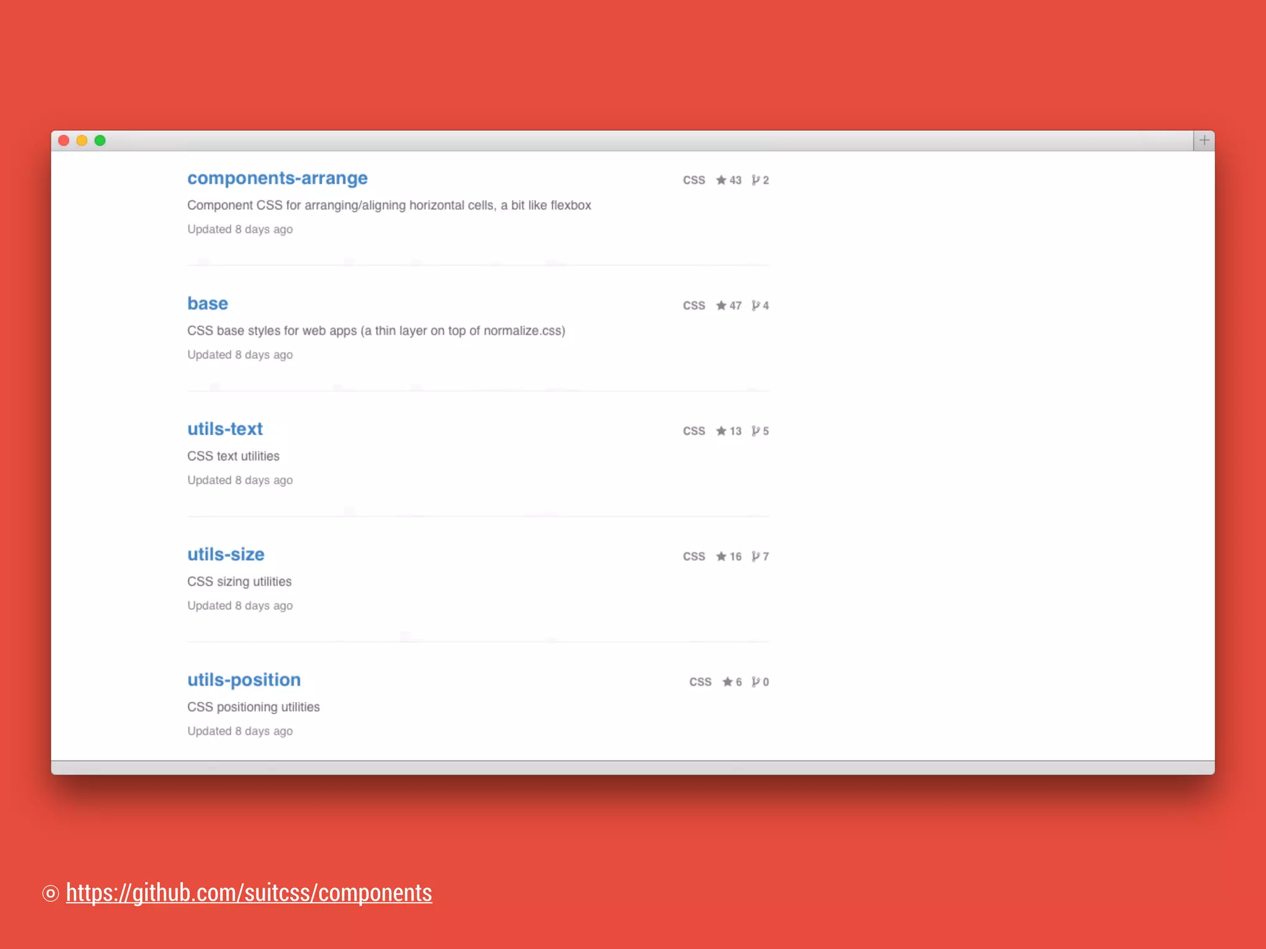Viewport: 1266px width, 949px height.
Task: Click 'Updated 8 days ago' under utils-size
Action: (240, 605)
